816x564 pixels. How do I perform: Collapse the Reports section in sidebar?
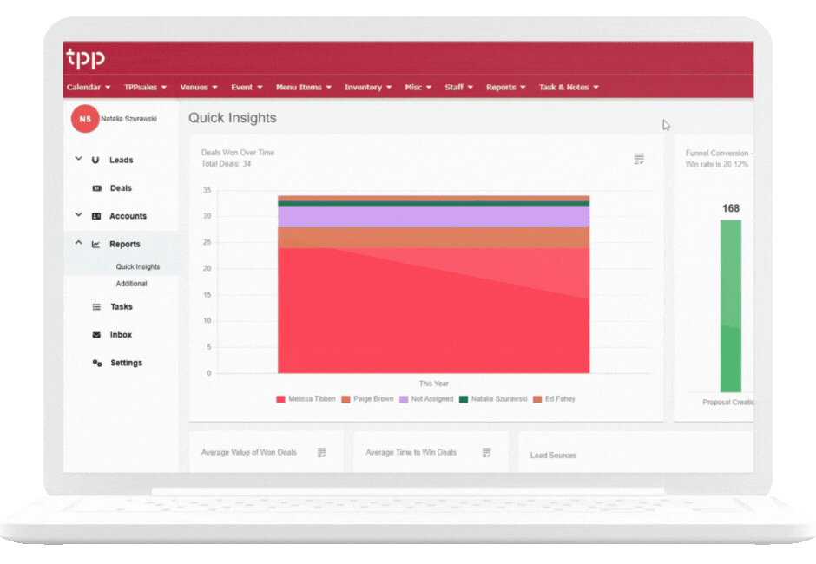click(78, 244)
